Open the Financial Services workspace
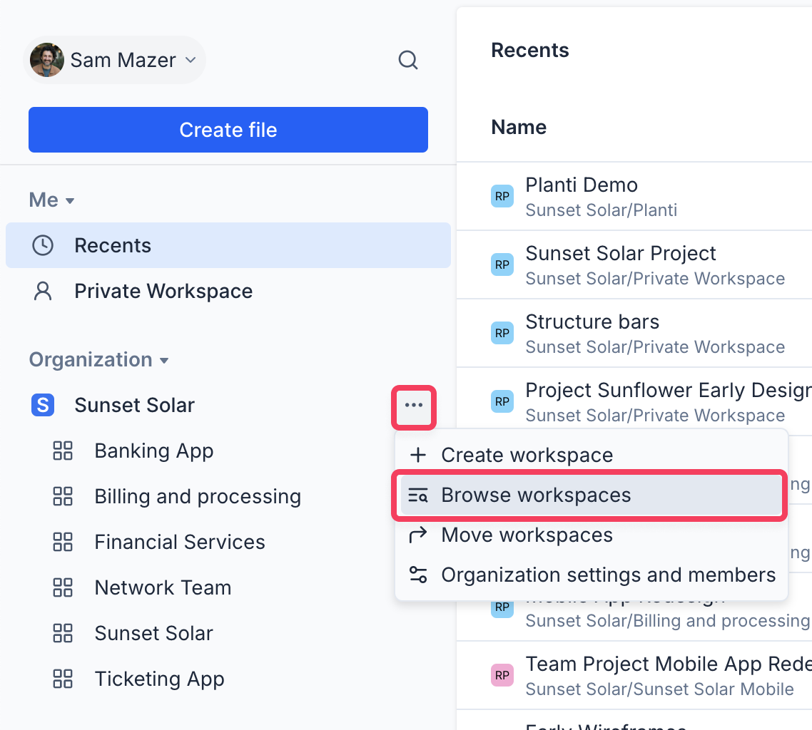Image resolution: width=812 pixels, height=730 pixels. pos(179,543)
